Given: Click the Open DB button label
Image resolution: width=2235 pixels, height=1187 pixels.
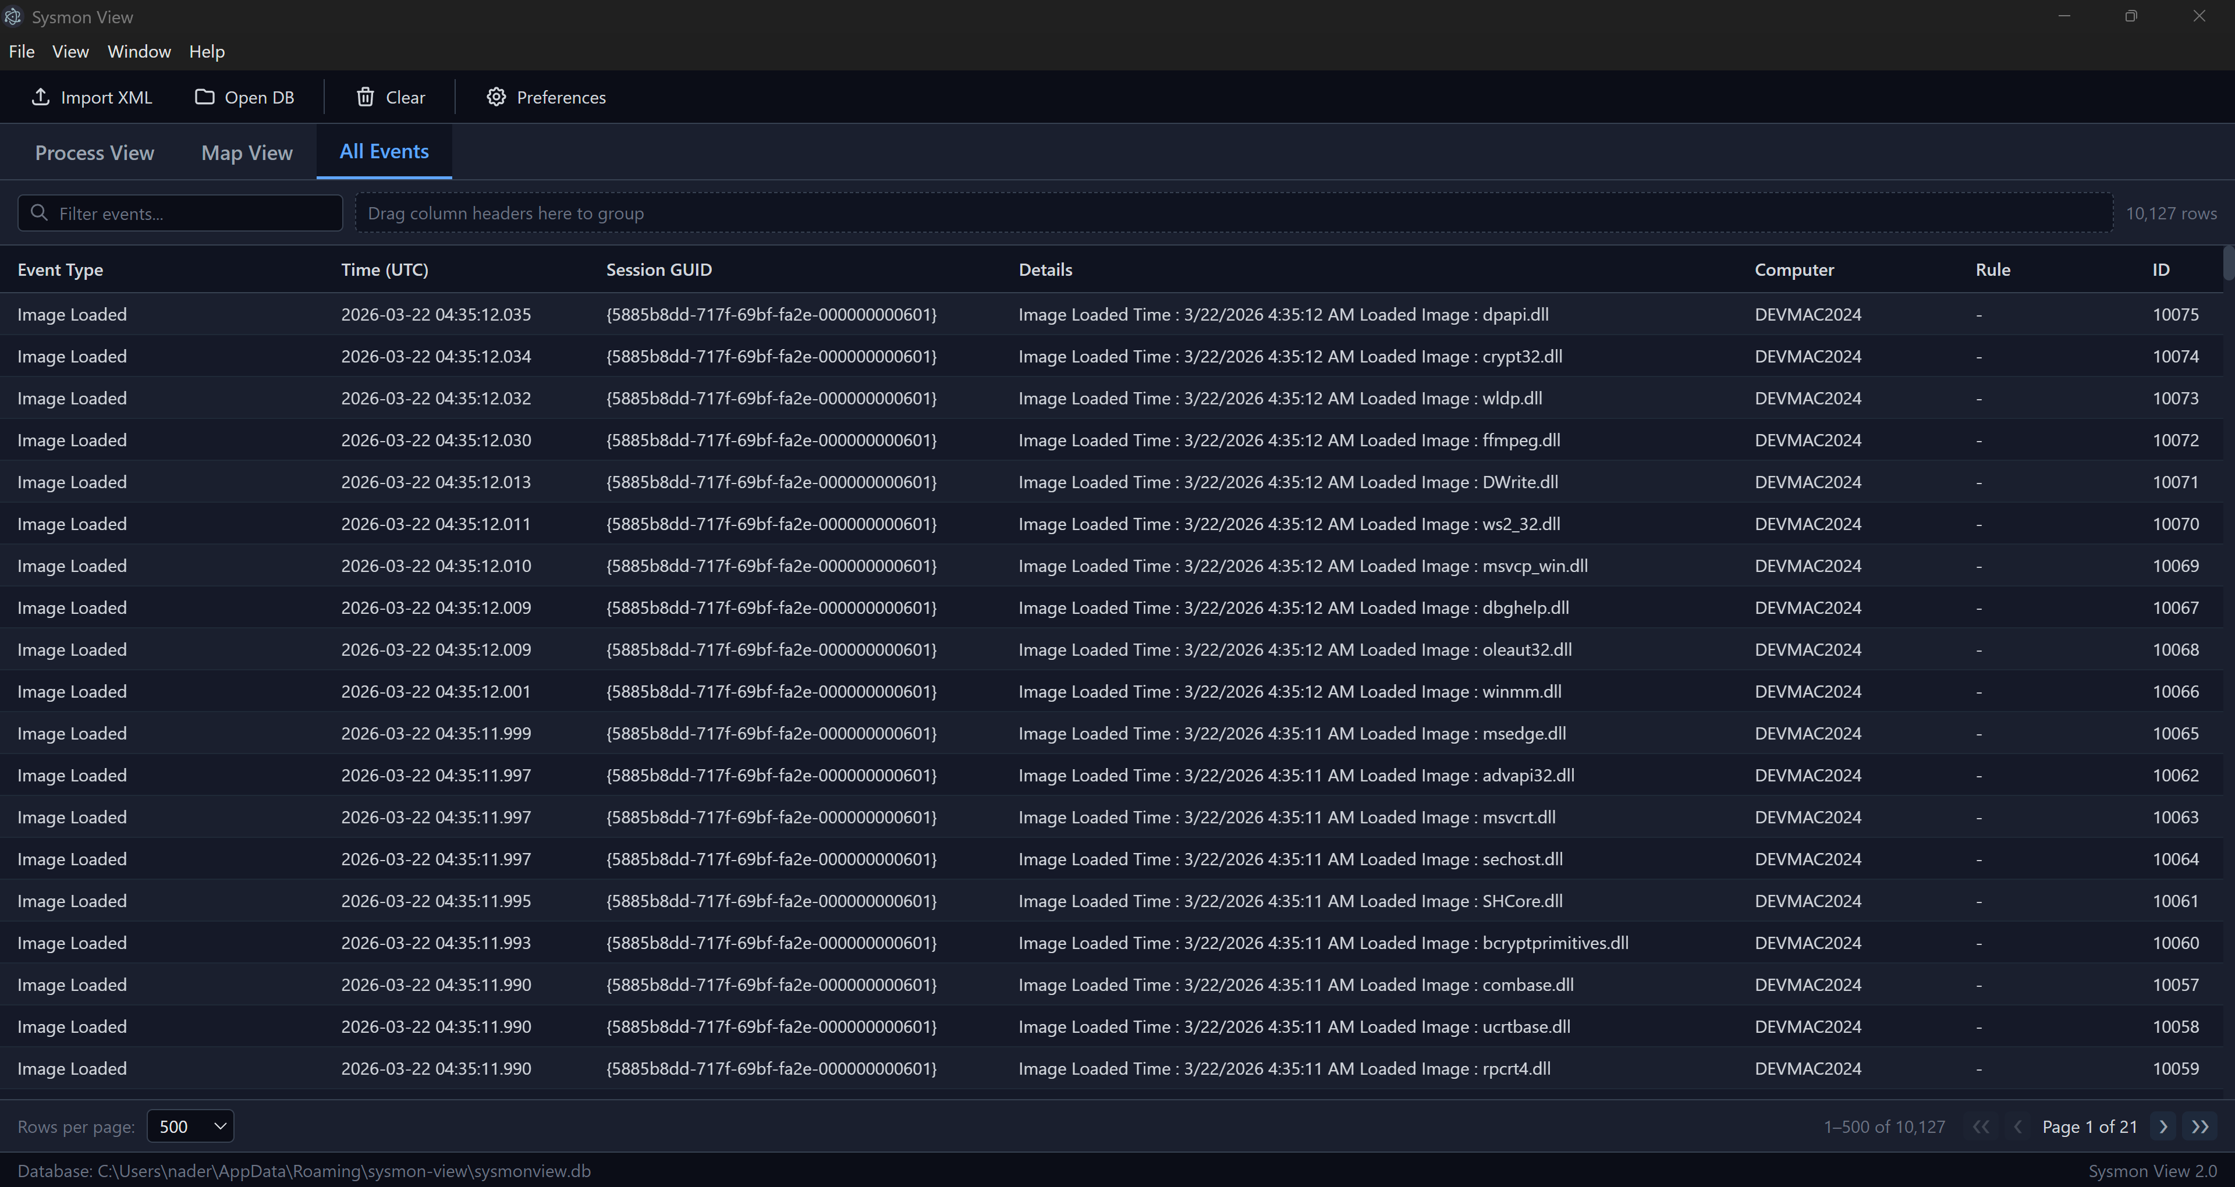Looking at the screenshot, I should click(x=260, y=97).
